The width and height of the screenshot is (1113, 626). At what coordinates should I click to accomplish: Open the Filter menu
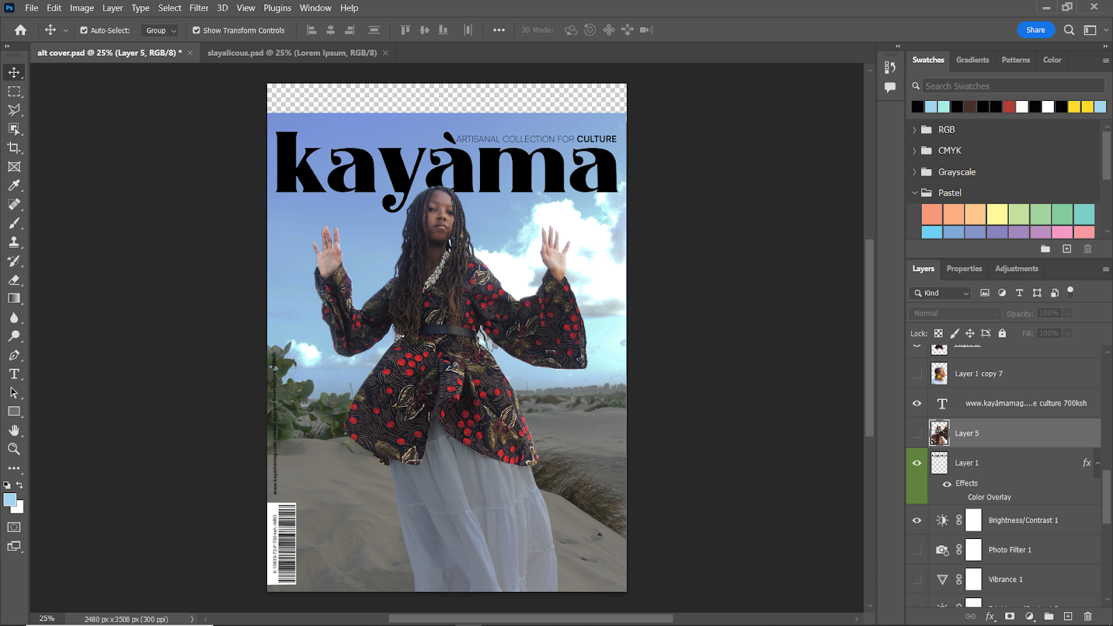[199, 8]
